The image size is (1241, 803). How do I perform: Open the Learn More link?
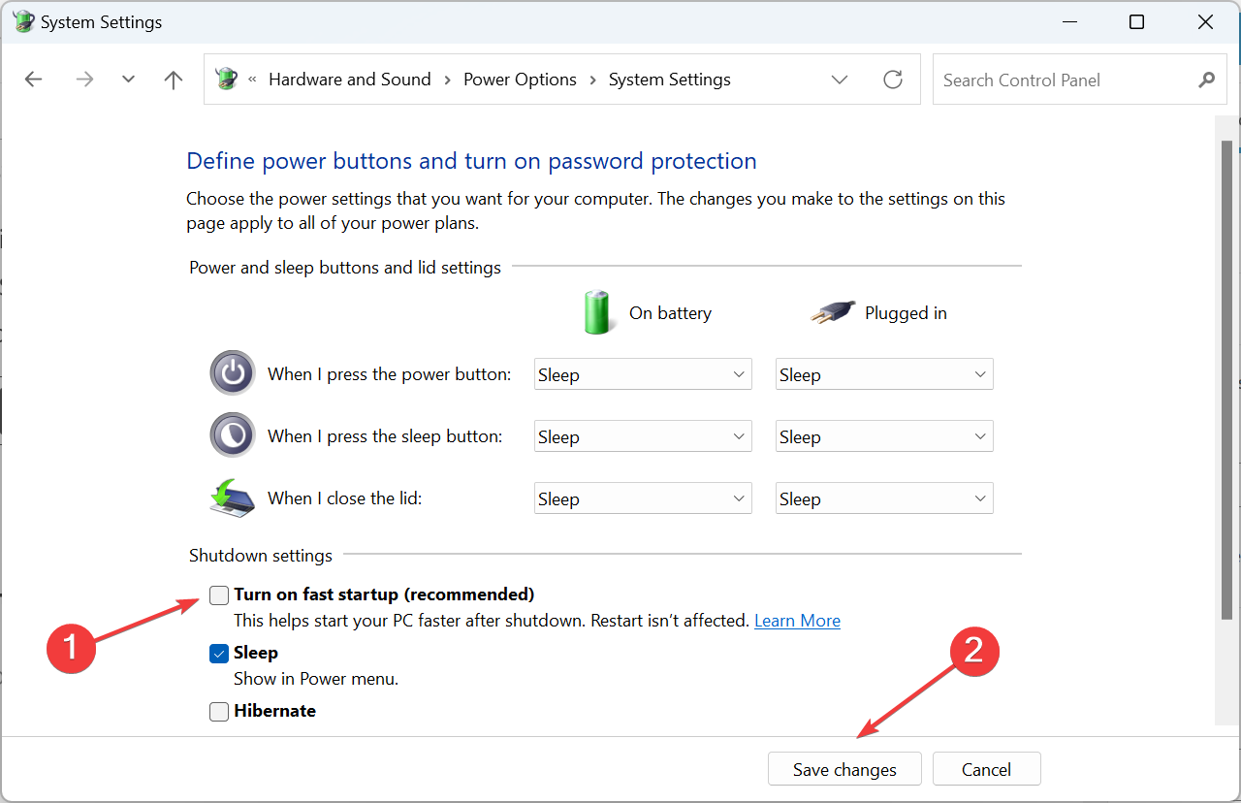(x=797, y=621)
